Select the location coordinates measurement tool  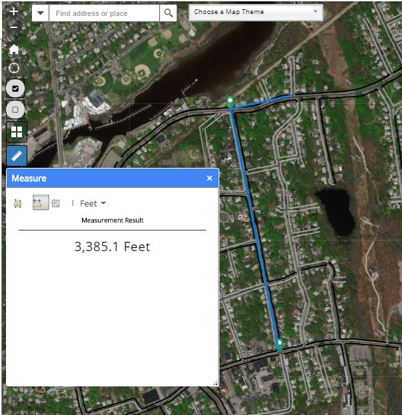[x=56, y=203]
